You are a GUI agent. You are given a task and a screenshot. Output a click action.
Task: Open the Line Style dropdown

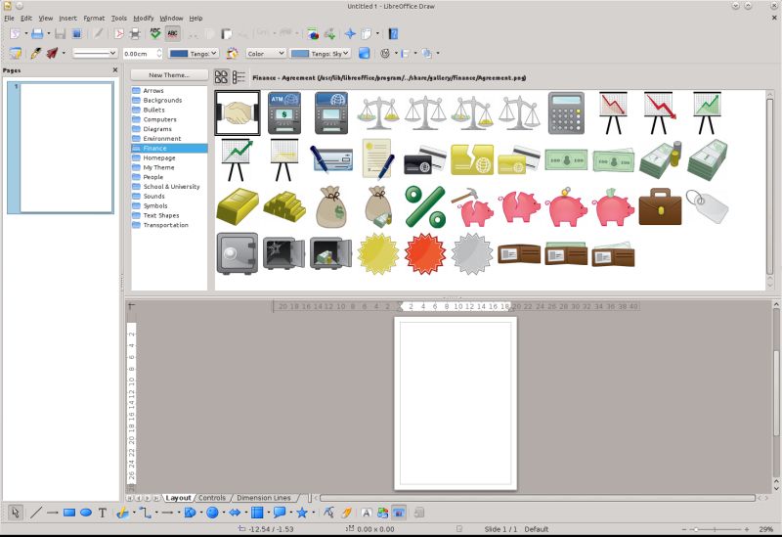[95, 53]
